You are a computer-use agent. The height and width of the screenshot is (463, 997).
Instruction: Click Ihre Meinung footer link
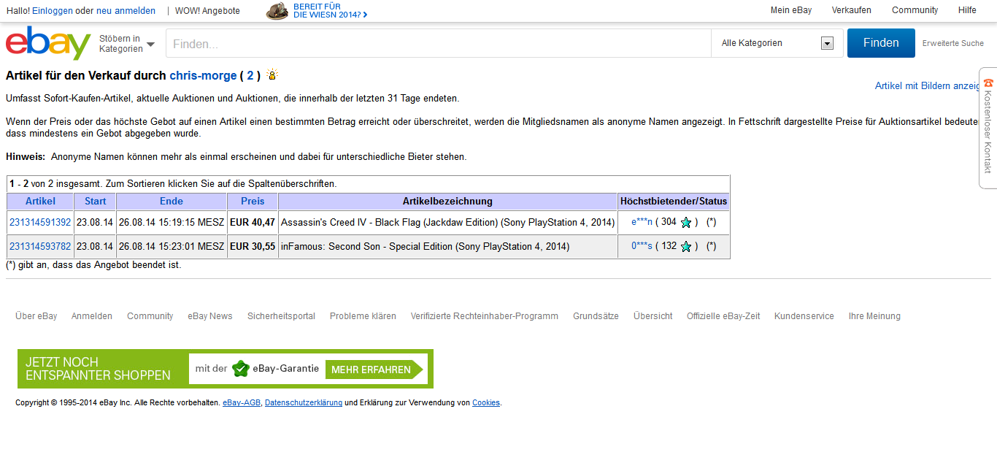click(x=874, y=316)
